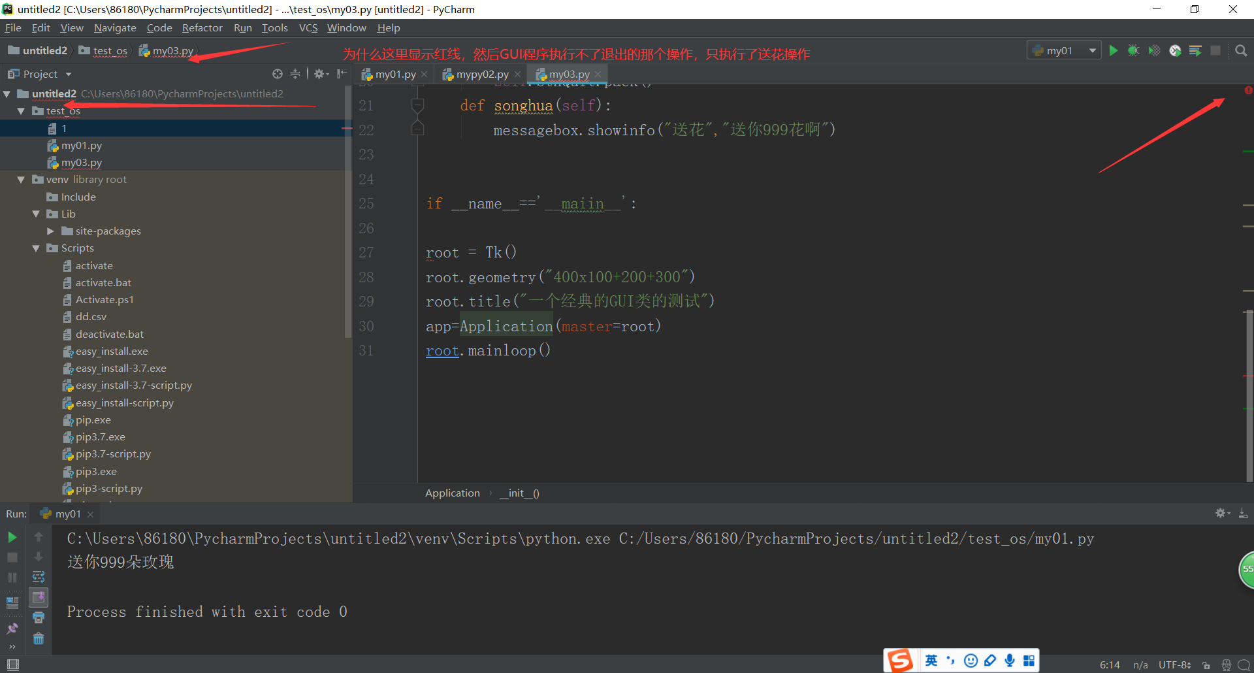Click the inspector hat icon in status bar

(x=1226, y=665)
